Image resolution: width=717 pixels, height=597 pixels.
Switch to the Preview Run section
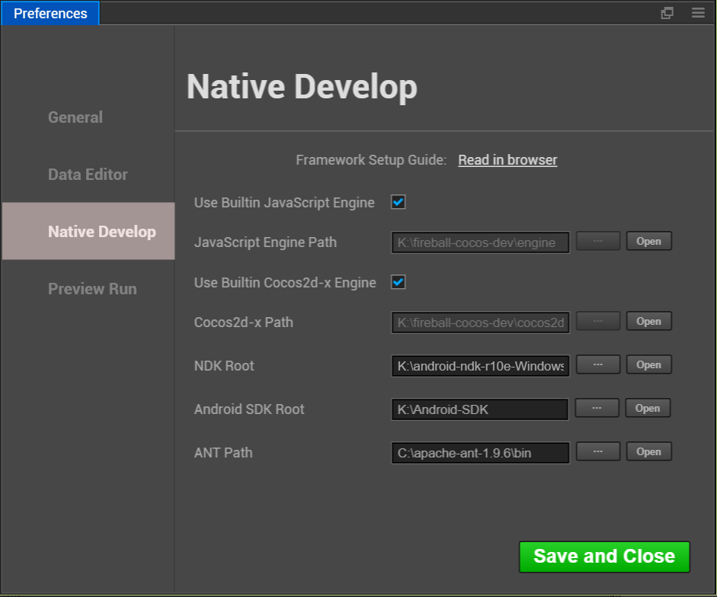pos(92,288)
